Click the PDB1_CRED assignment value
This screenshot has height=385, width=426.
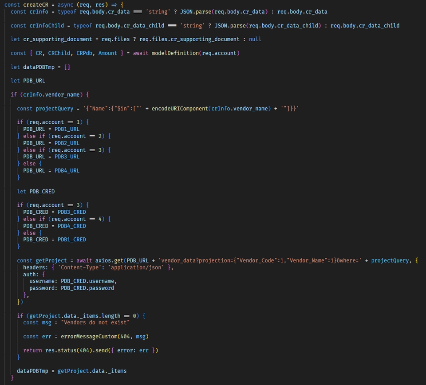point(72,240)
